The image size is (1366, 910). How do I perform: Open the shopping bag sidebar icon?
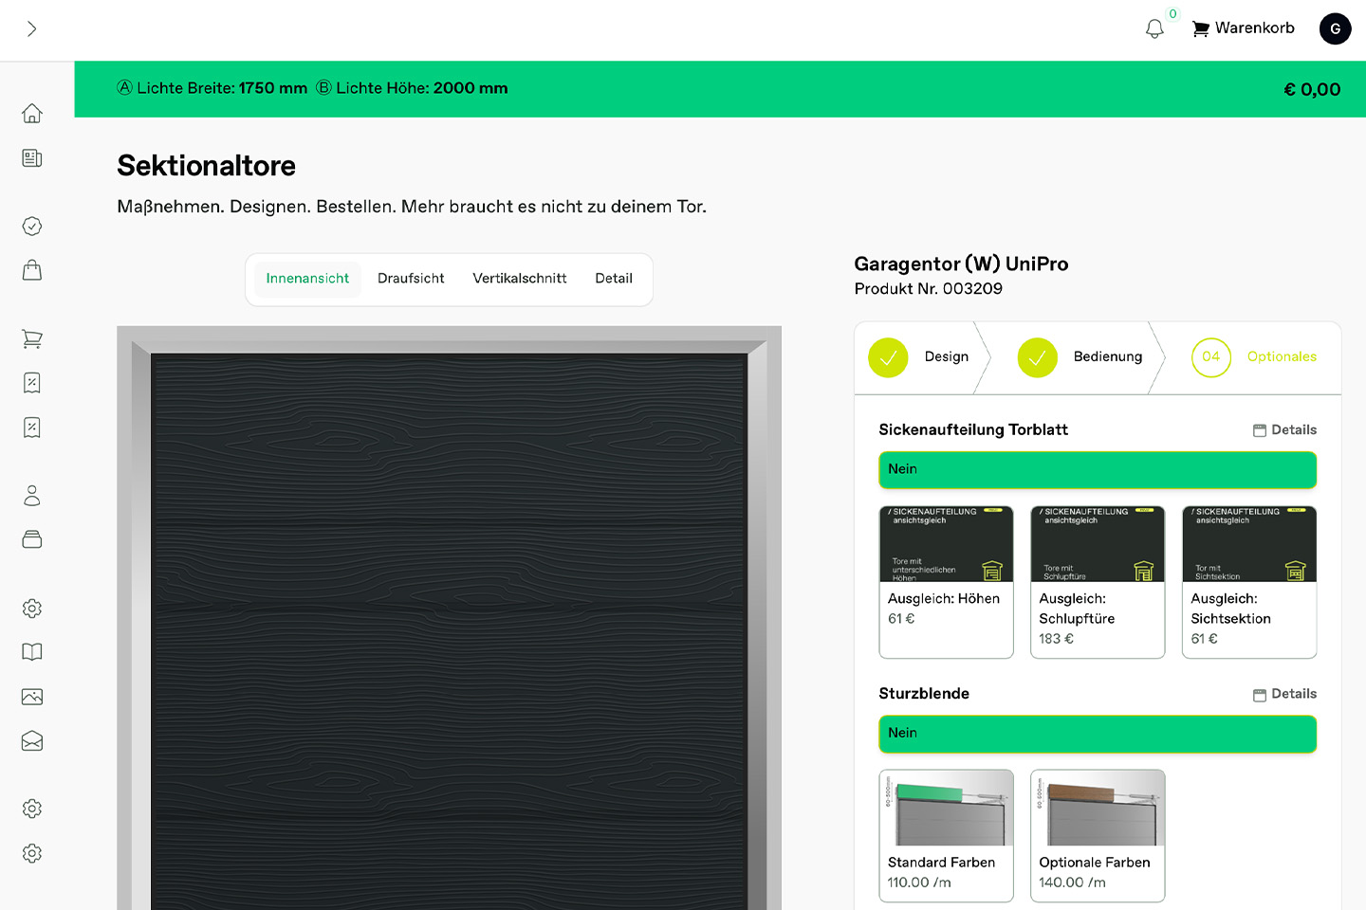click(x=32, y=270)
